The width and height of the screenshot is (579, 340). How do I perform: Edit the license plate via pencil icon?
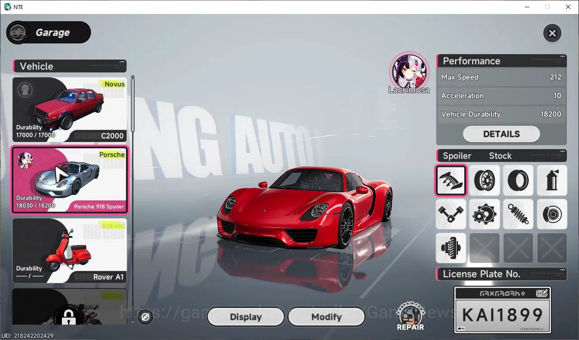[x=542, y=293]
